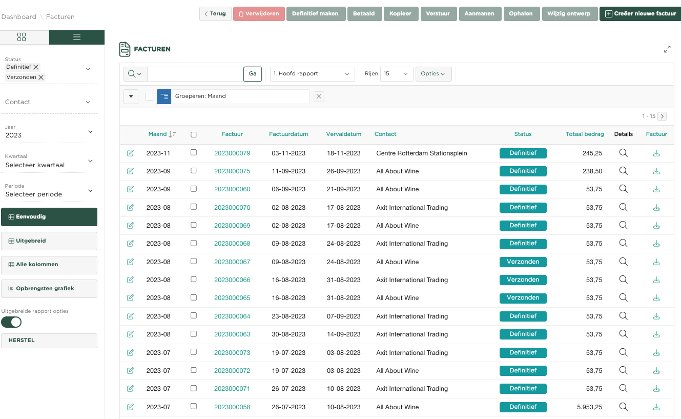This screenshot has width=681, height=419.
Task: Click edit pencil icon for invoice 2023000079
Action: 130,153
